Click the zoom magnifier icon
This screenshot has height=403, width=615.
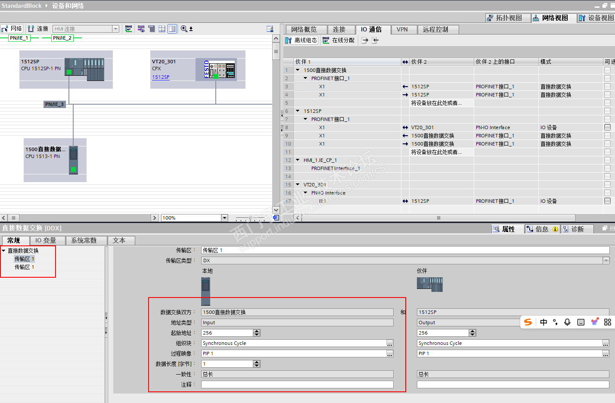click(184, 29)
